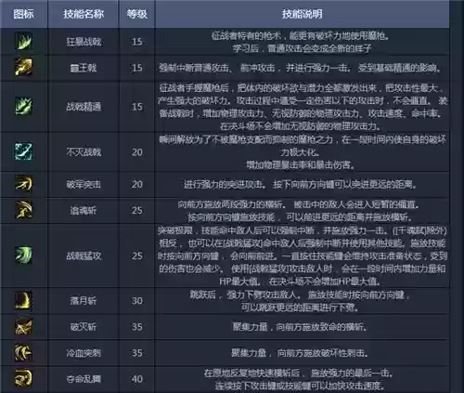Select the skill name 狂暴战戟
464x393 pixels.
tap(84, 42)
